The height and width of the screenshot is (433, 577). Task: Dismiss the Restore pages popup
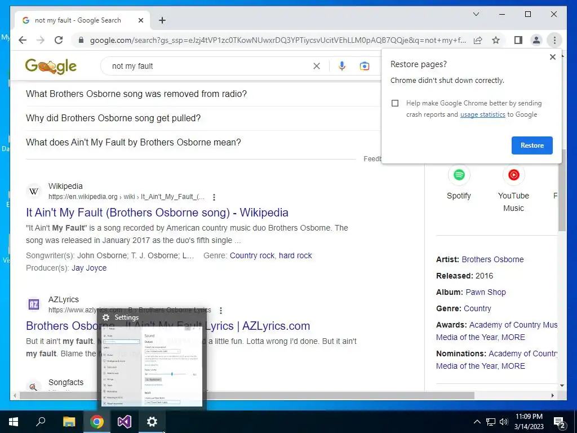tap(552, 57)
